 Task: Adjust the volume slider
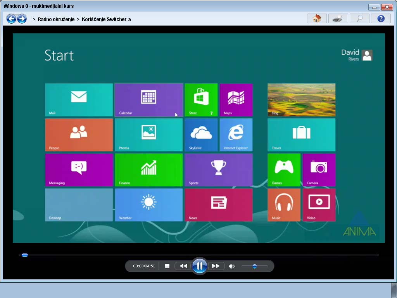(x=255, y=266)
